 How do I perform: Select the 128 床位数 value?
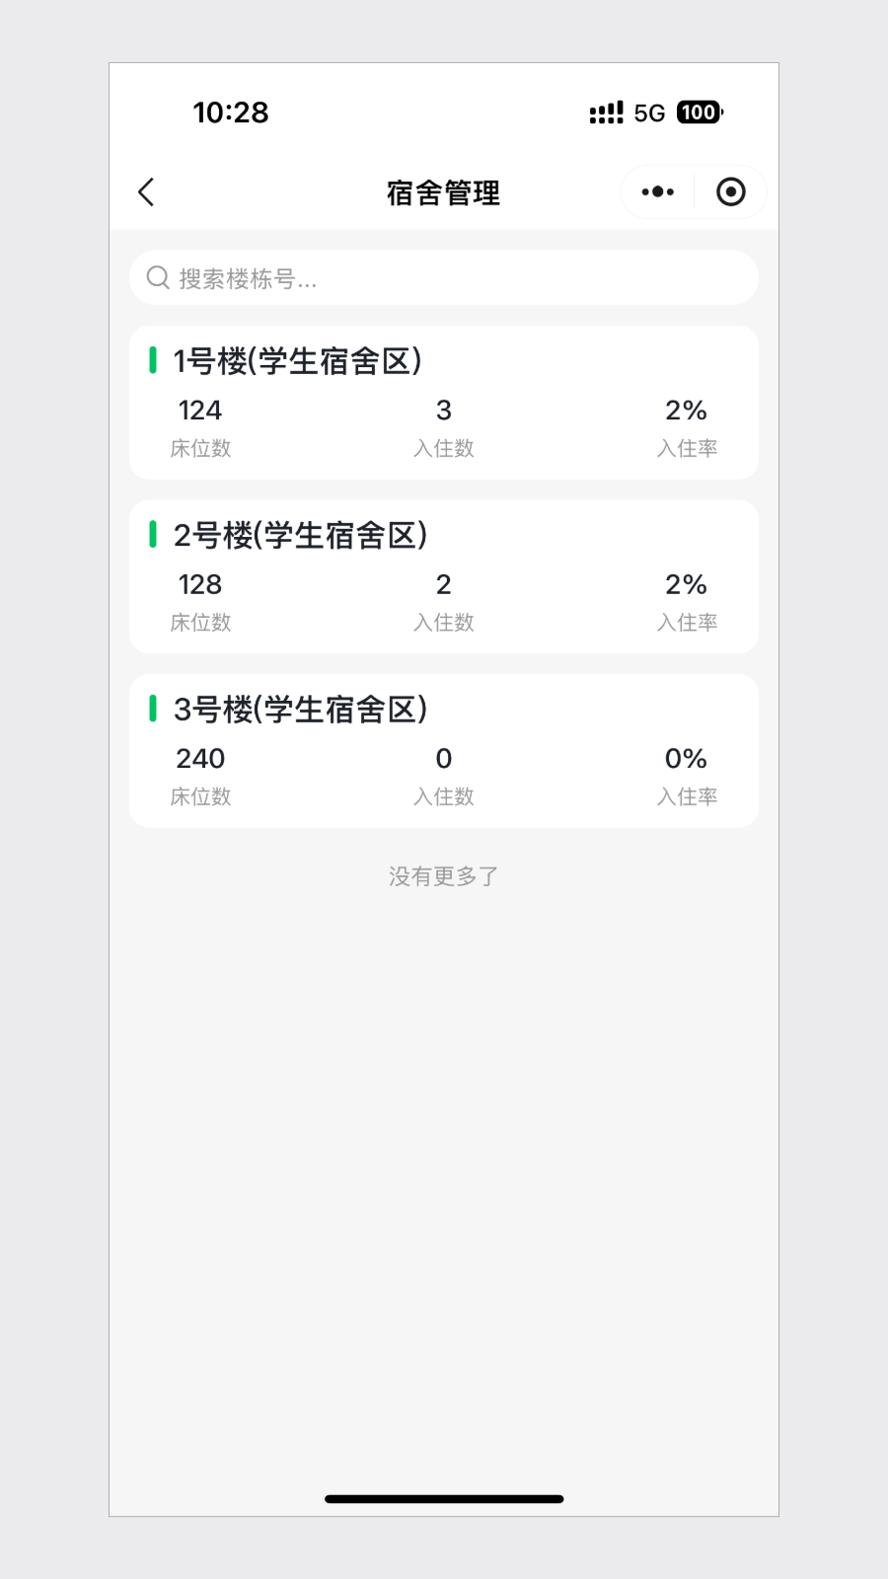200,584
